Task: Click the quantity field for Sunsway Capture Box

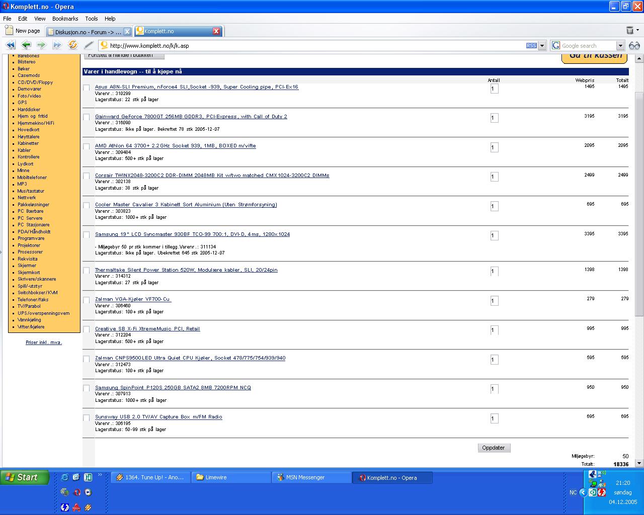Action: (x=494, y=418)
